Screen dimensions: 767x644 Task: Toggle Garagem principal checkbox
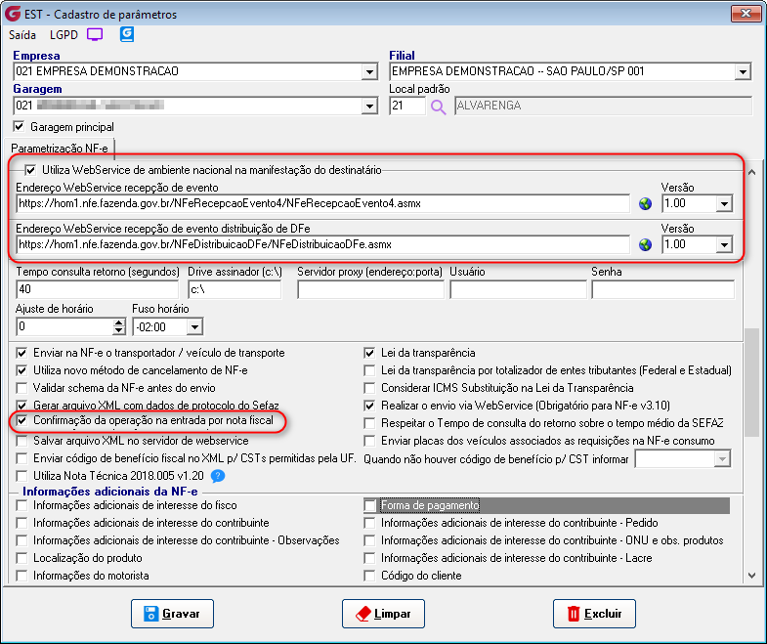coord(20,127)
